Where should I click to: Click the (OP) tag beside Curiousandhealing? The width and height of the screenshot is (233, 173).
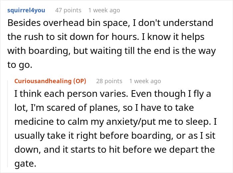80,81
